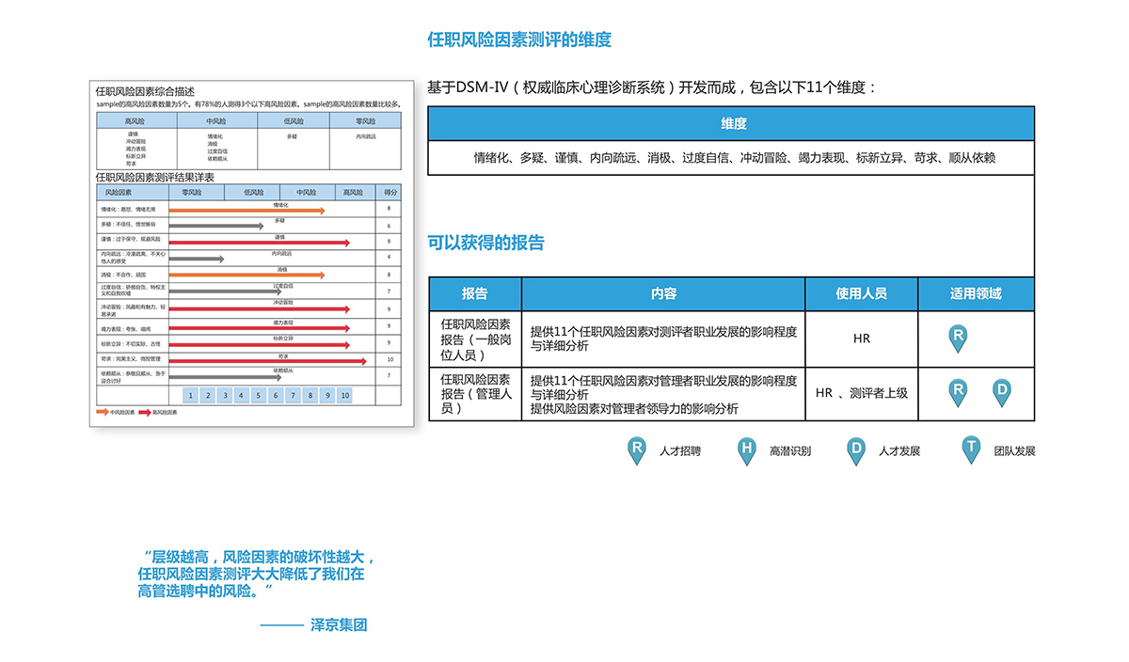Screen dimensions: 1129x662
Task: Click the 风险因素 column header in the detail table
Action: (133, 192)
